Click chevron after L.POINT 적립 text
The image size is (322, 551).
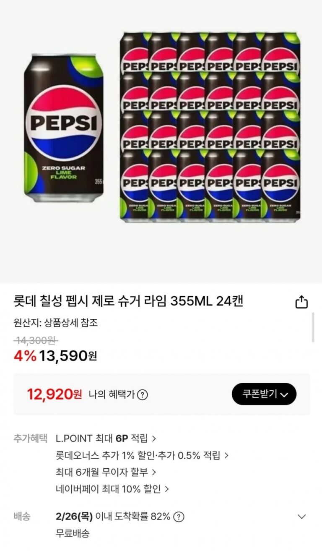click(x=154, y=439)
